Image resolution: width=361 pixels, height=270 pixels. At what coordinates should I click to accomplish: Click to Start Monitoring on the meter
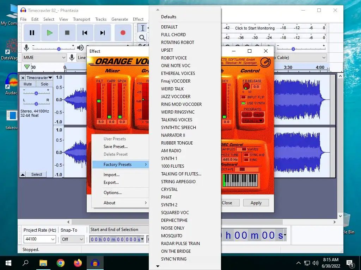(255, 28)
